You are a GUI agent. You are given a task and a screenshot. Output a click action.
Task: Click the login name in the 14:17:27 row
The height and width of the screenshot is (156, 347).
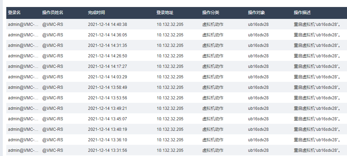pos(23,66)
